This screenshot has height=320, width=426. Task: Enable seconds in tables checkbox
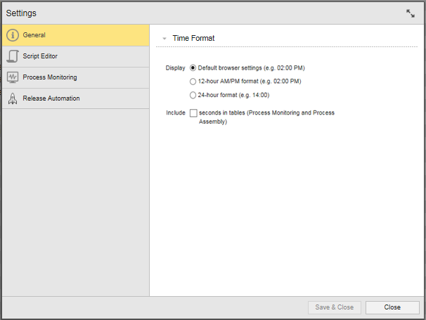pyautogui.click(x=193, y=113)
